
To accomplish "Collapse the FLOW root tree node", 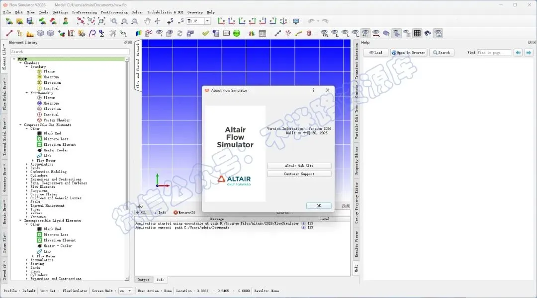I will coord(14,59).
